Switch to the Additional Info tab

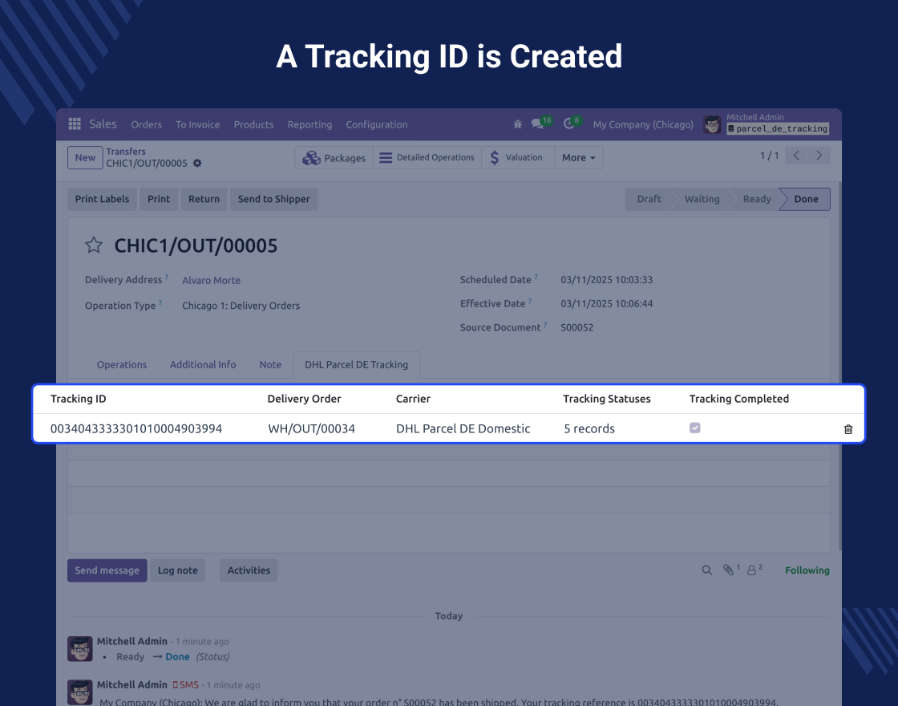[x=203, y=364]
